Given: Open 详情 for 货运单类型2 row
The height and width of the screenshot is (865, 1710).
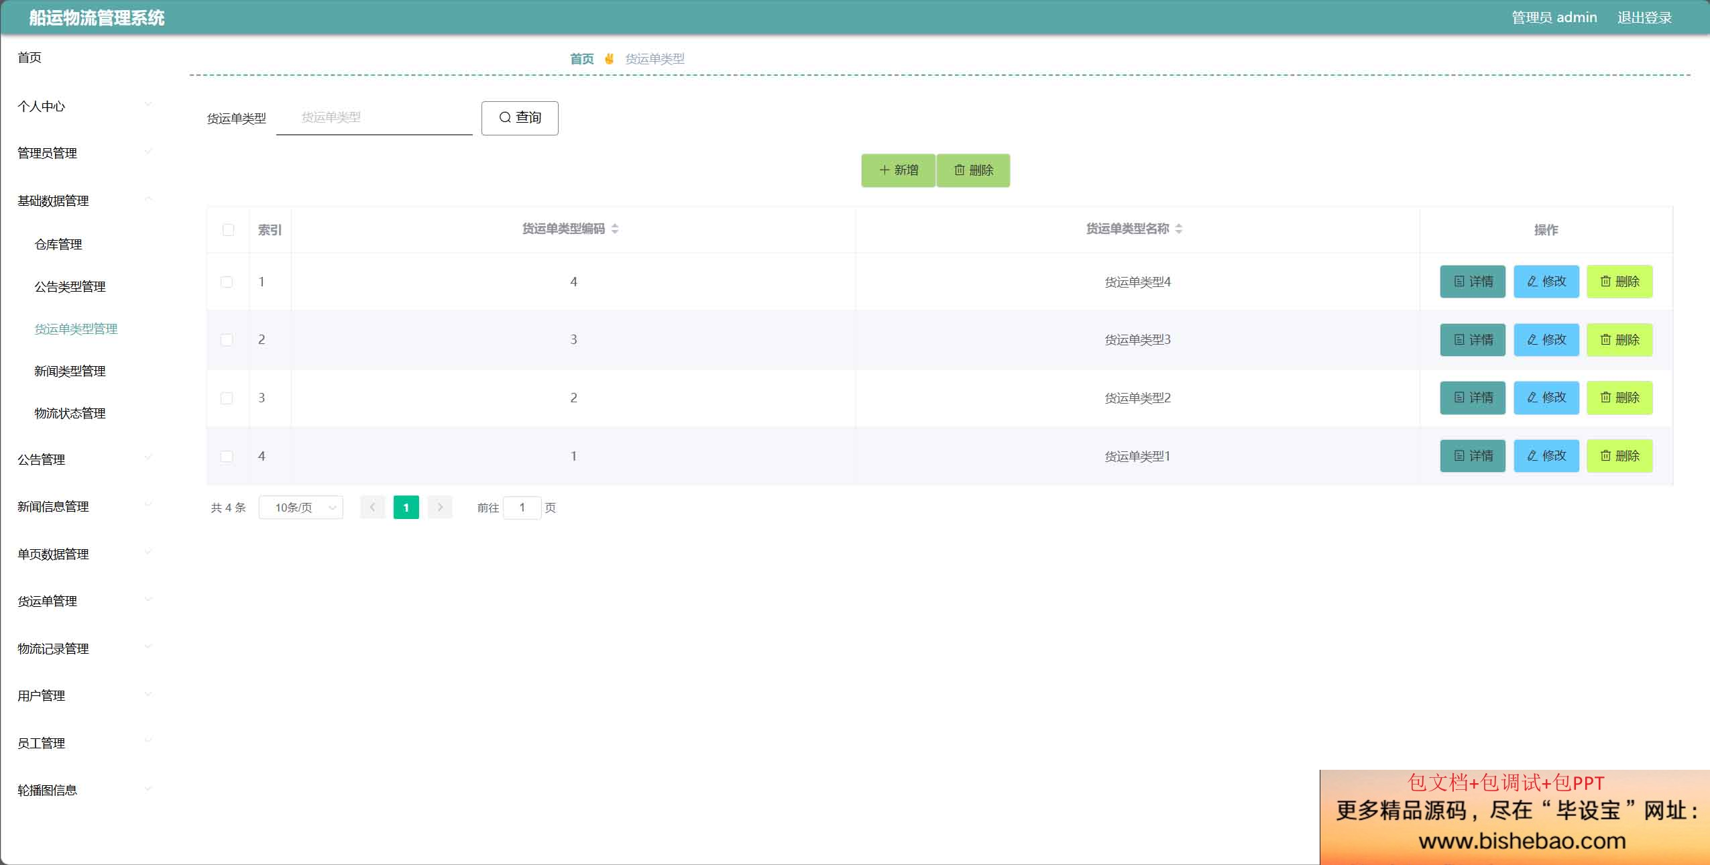Looking at the screenshot, I should click(x=1473, y=398).
